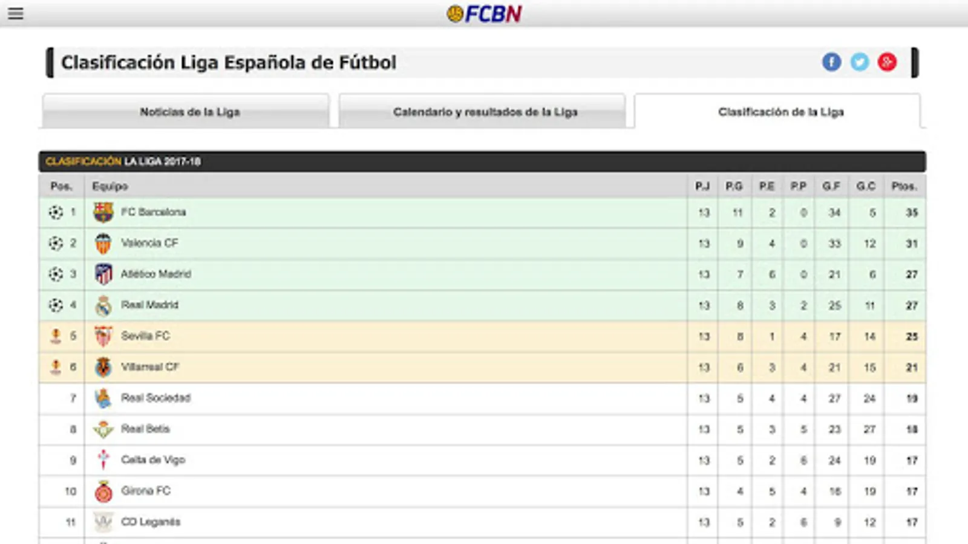
Task: Share on Google Plus
Action: pyautogui.click(x=887, y=62)
